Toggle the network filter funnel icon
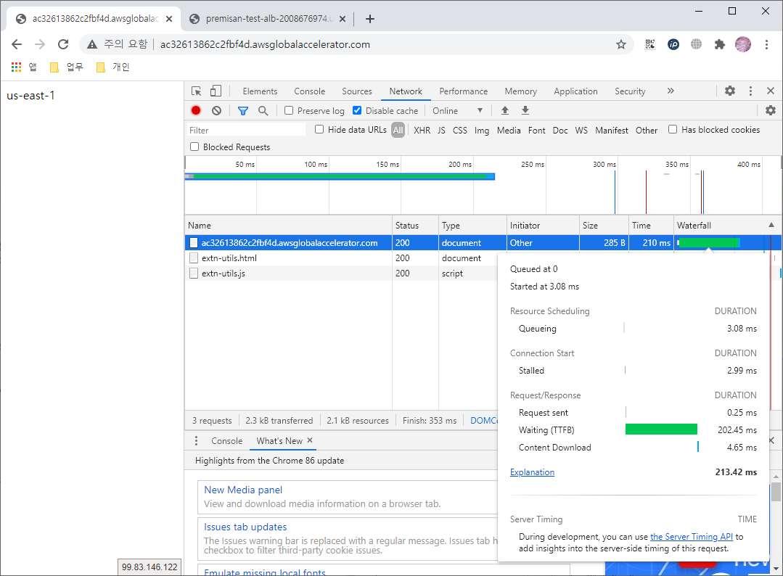This screenshot has height=576, width=783. 242,110
